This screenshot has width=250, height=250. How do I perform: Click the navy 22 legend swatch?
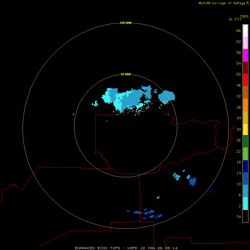click(245, 166)
